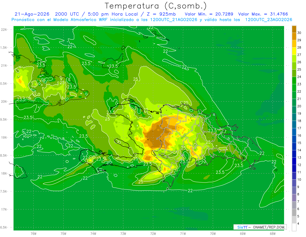Click the color scale label '21'
Screen dimensions: 306x237
[x=299, y=99]
